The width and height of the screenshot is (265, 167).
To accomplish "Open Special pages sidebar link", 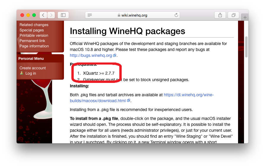I will (32, 30).
